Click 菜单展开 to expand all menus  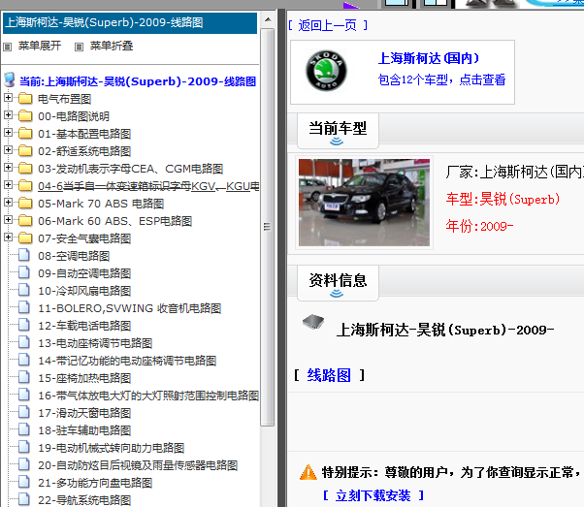pos(40,46)
